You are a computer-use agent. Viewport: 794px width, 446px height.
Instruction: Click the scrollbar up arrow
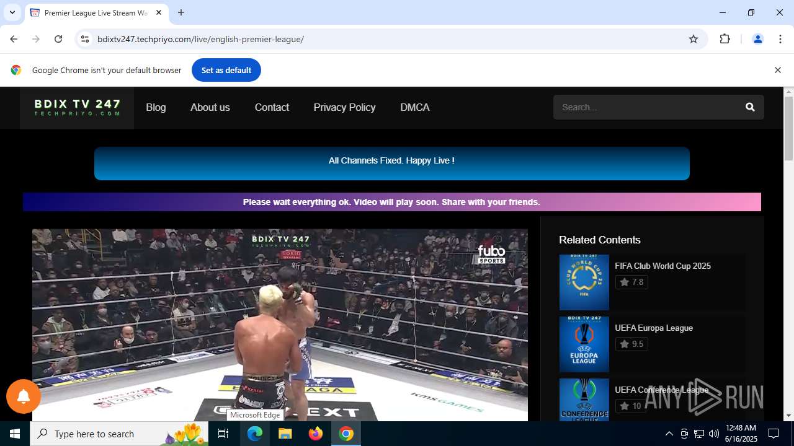tap(788, 92)
